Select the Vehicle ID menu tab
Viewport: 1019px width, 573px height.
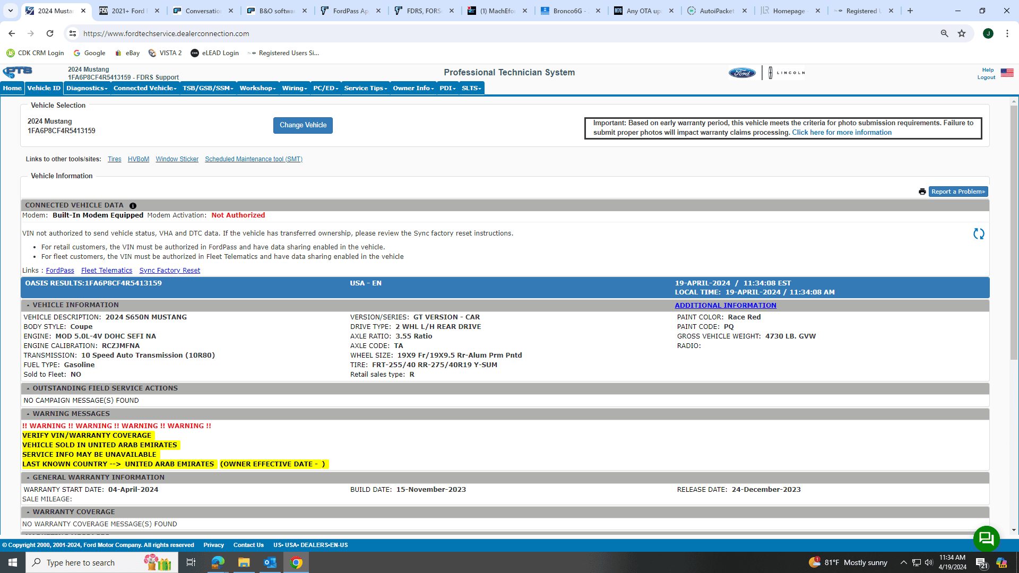tap(44, 88)
